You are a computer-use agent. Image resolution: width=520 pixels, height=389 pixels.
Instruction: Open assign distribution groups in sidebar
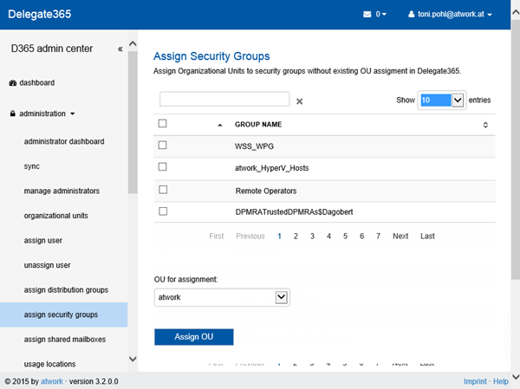click(66, 289)
